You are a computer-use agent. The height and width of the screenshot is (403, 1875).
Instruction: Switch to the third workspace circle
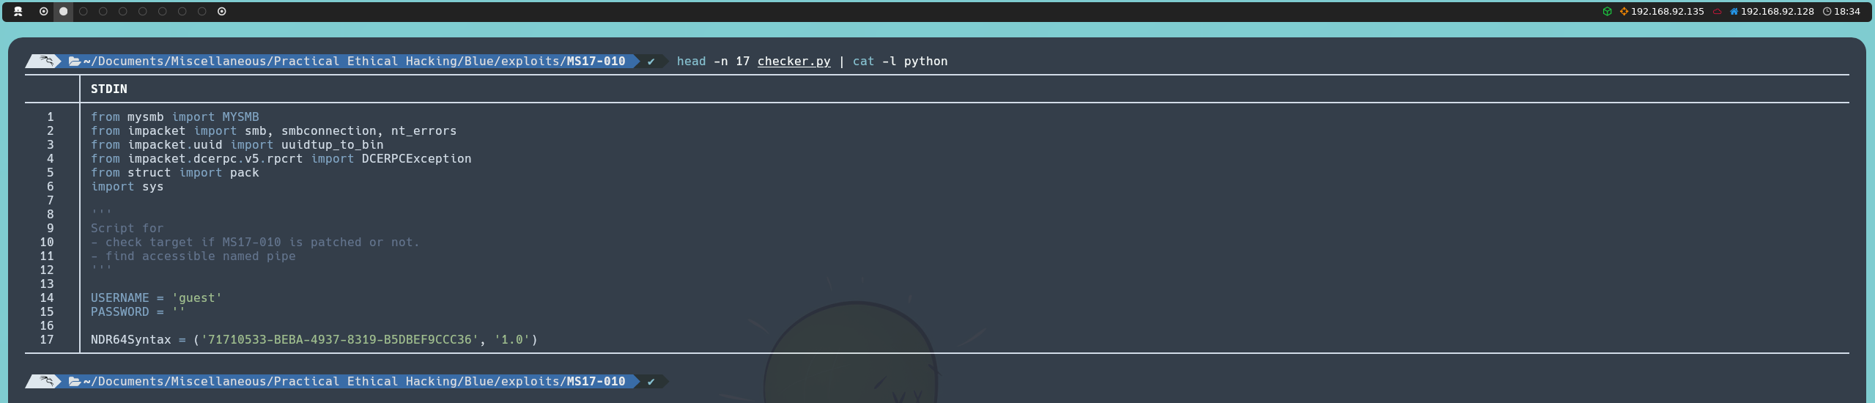pyautogui.click(x=84, y=11)
